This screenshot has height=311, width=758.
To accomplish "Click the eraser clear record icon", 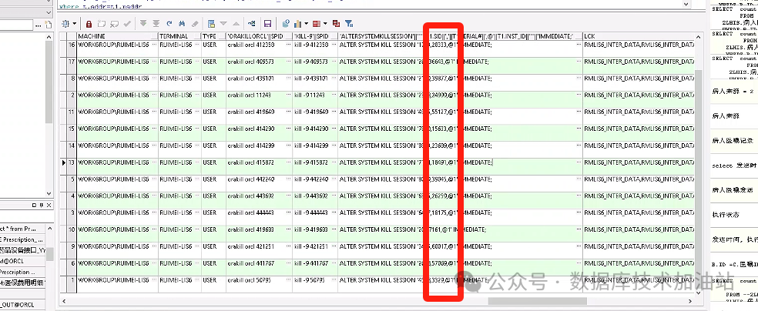I will click(195, 23).
